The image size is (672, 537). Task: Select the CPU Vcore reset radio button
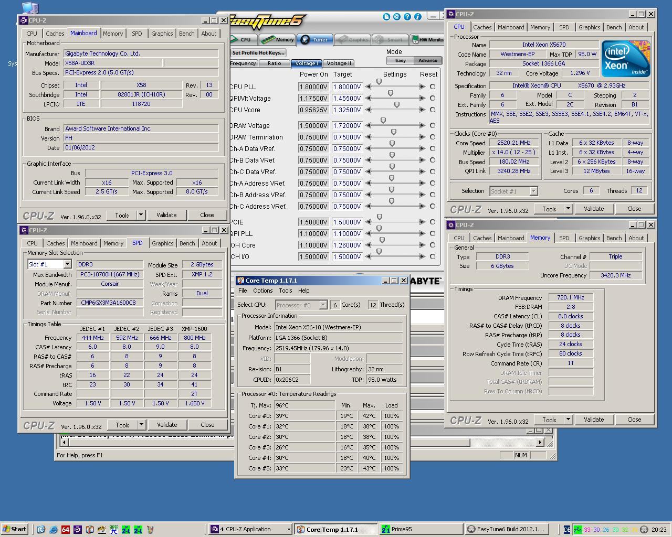tap(433, 110)
